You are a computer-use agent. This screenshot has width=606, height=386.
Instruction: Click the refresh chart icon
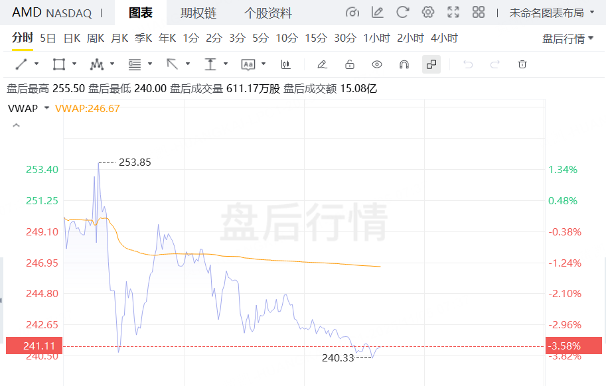[402, 13]
